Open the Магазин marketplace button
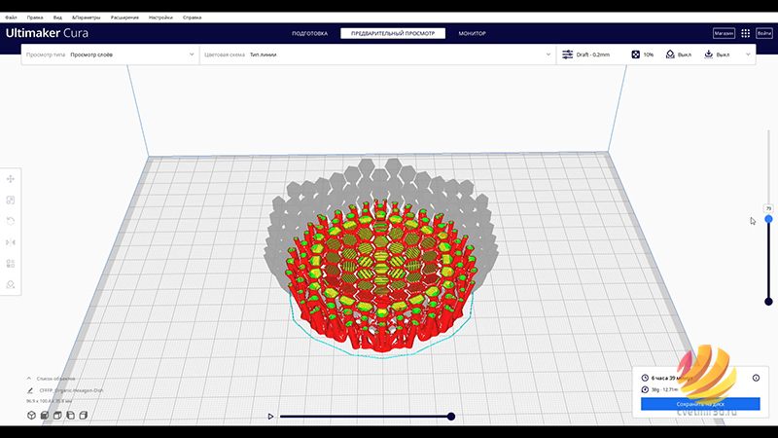Viewport: 778px width, 438px height. point(724,33)
